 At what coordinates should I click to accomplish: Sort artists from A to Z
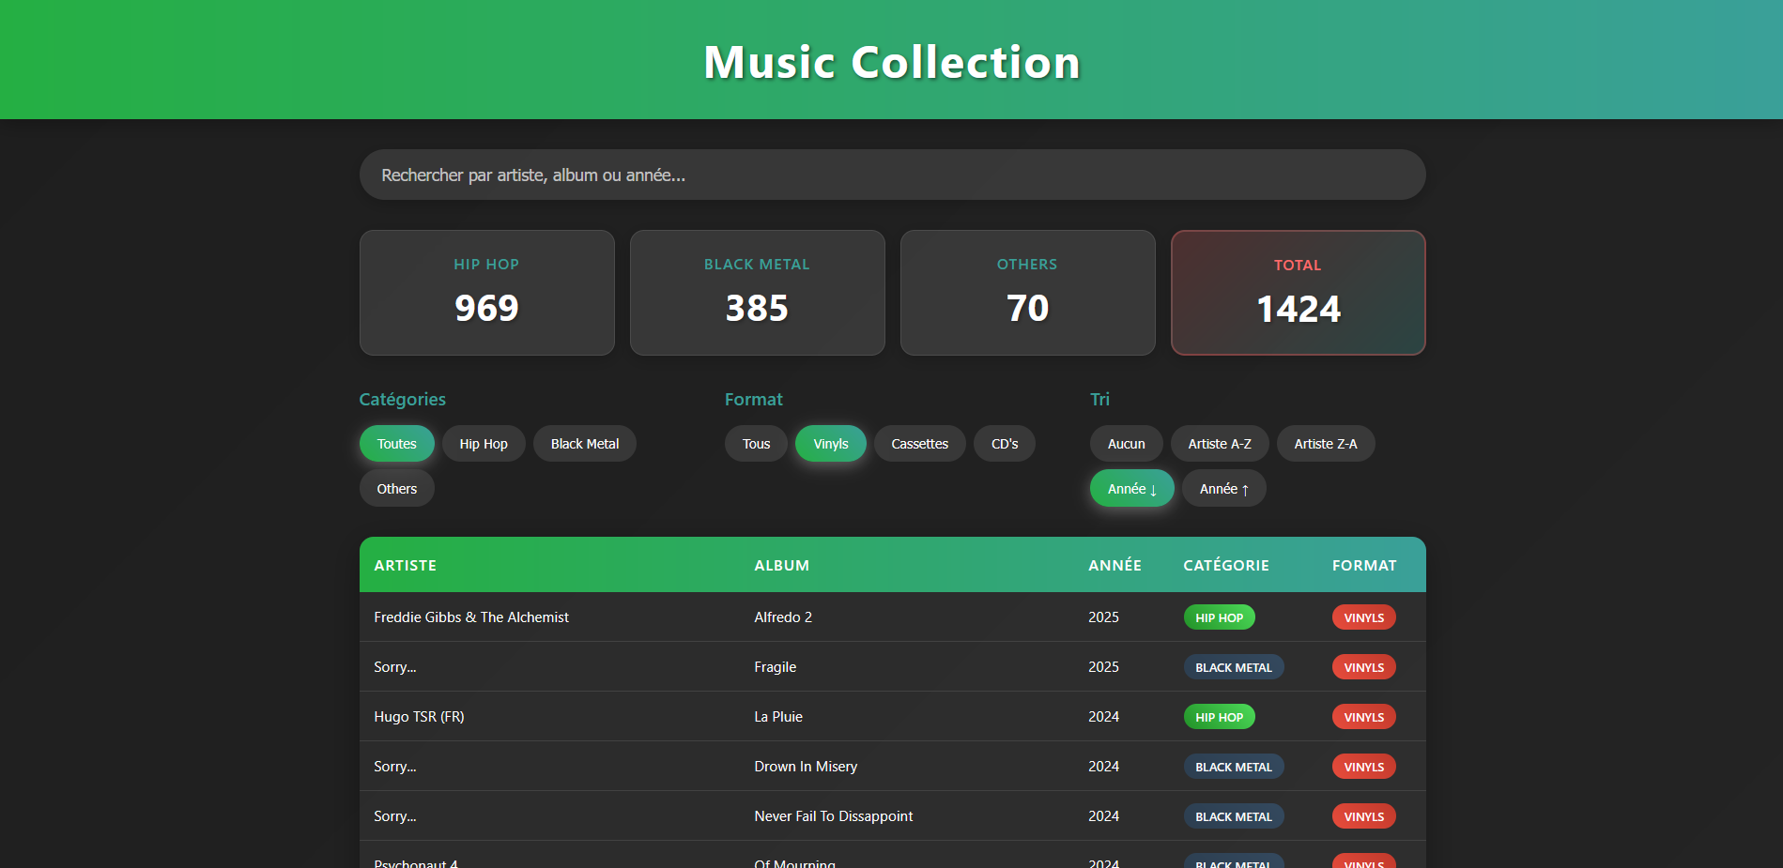(x=1220, y=443)
